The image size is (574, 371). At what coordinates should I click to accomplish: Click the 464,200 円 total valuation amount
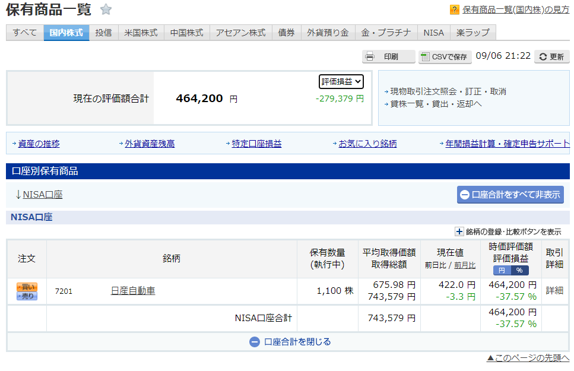207,99
